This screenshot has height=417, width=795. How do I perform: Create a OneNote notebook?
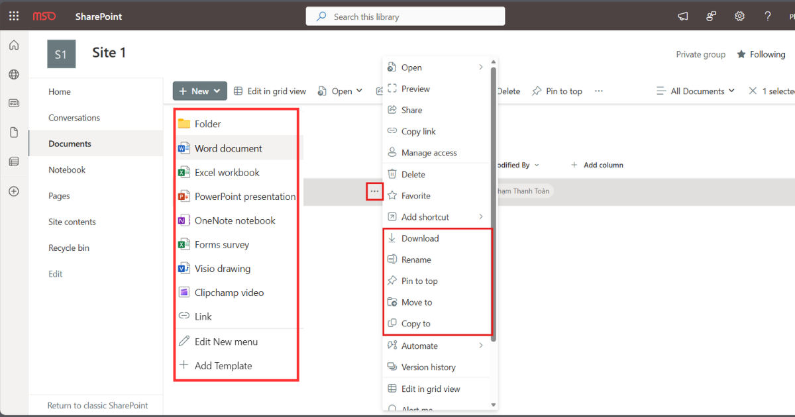[x=235, y=220]
